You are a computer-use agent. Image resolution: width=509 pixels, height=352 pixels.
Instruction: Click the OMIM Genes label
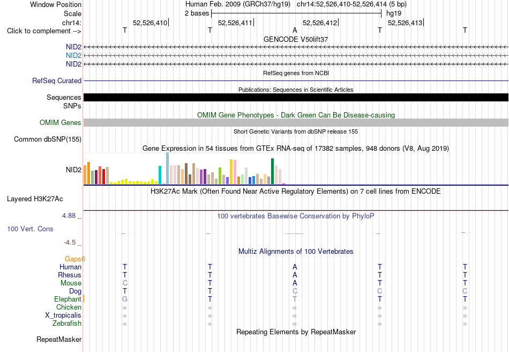(x=61, y=122)
